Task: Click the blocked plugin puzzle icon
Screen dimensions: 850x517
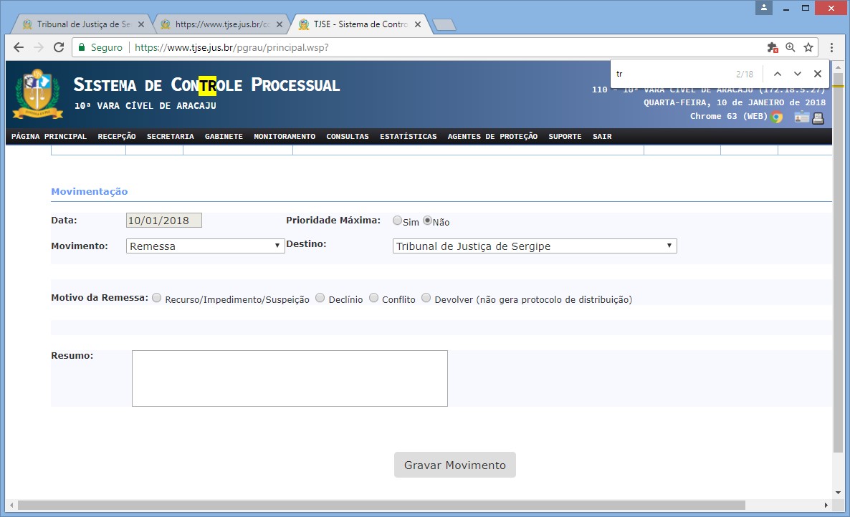Action: 772,47
